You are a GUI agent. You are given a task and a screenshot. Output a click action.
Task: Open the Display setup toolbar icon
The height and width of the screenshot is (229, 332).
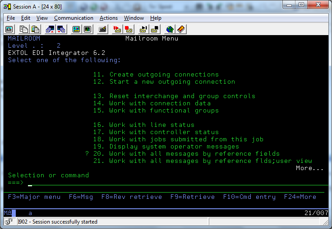pos(76,29)
